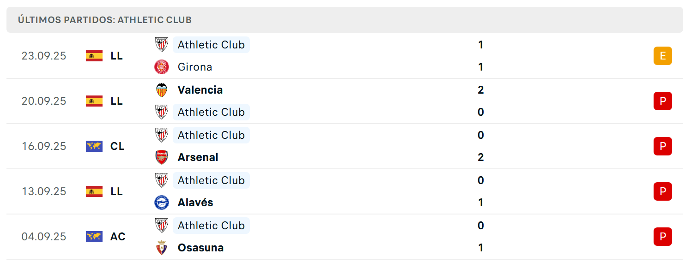
Task: Open the Alavés team link
Action: click(195, 202)
